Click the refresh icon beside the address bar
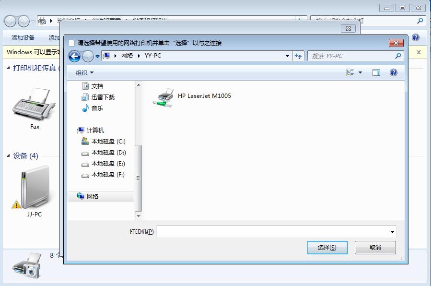This screenshot has width=431, height=286. point(298,56)
